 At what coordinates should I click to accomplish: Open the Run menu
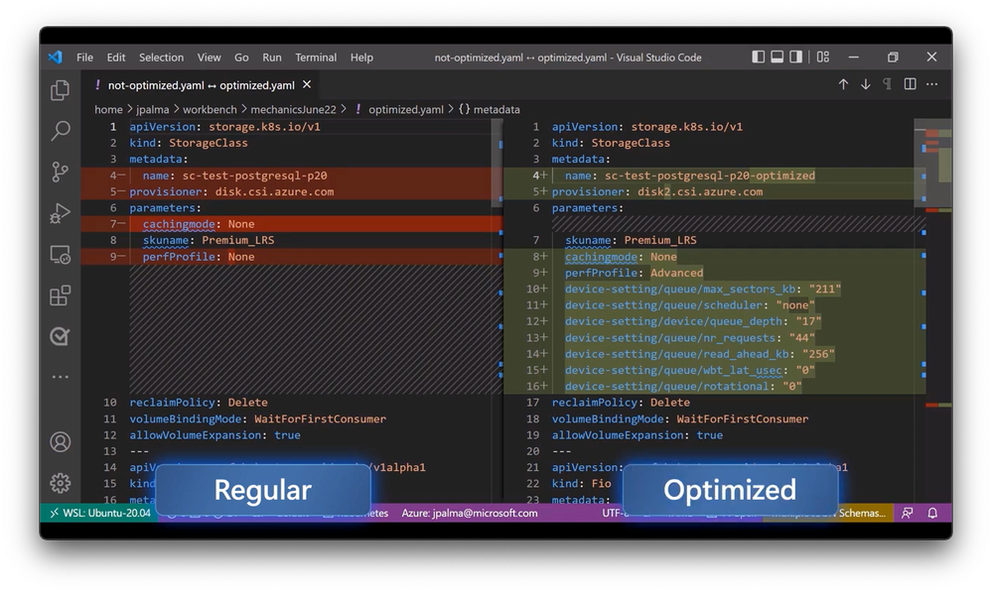tap(272, 58)
